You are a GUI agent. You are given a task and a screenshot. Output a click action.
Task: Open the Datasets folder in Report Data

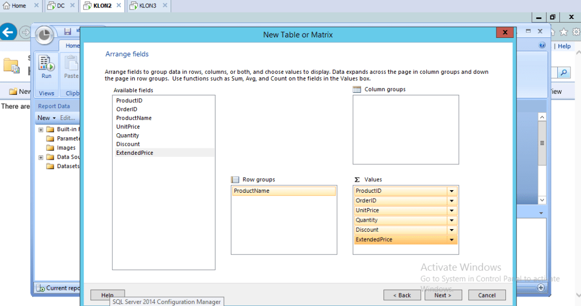pos(68,166)
